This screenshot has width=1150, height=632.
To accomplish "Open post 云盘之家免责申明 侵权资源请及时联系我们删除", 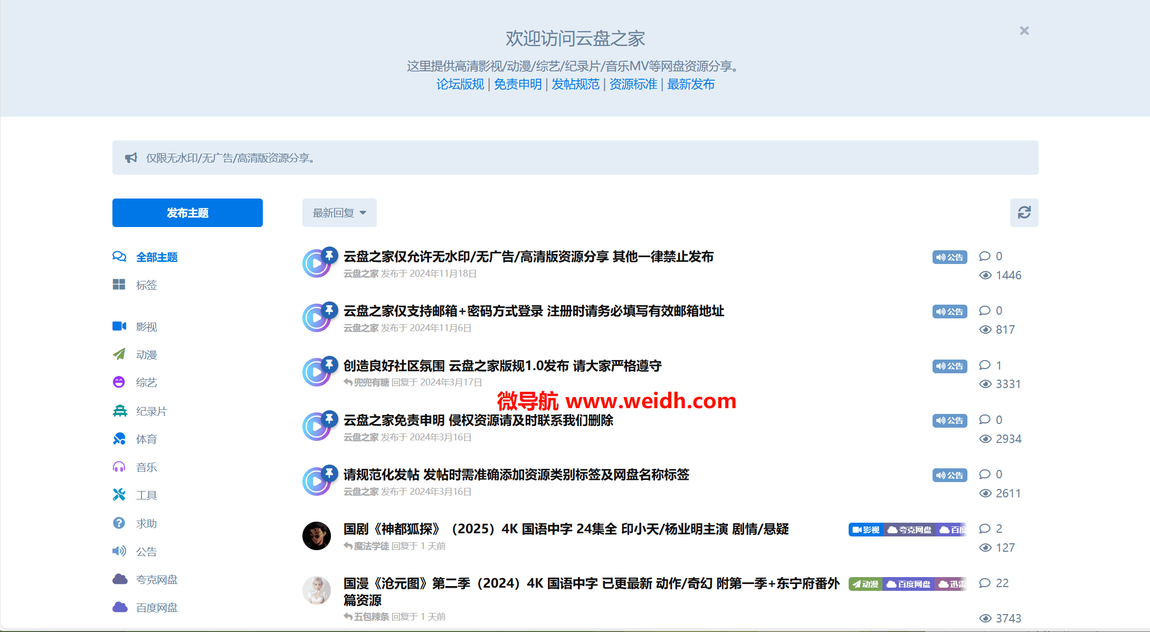I will 478,421.
